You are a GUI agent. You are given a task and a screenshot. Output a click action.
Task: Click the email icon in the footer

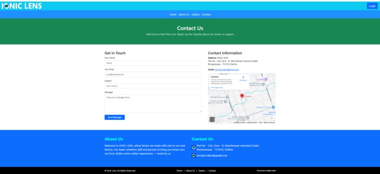pyautogui.click(x=194, y=155)
